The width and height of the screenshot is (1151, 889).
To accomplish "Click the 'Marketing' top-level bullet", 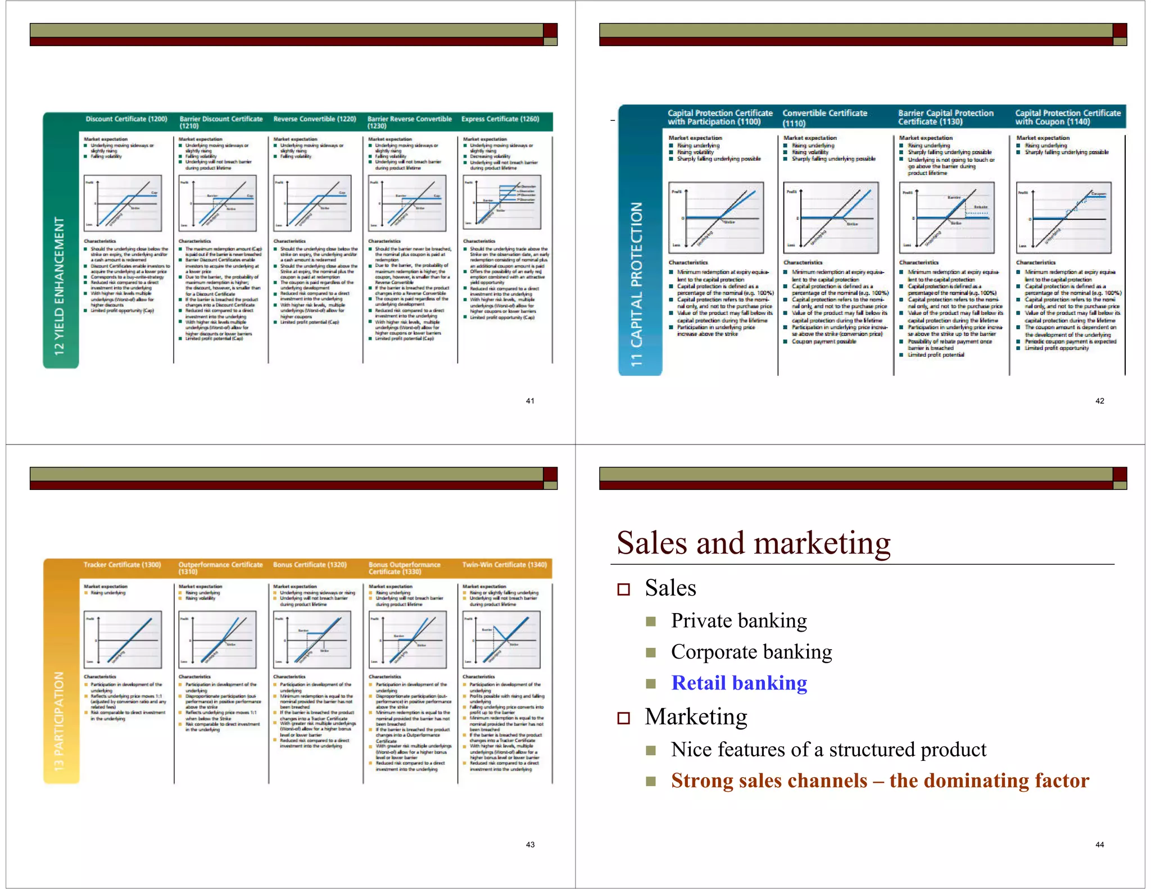I will (x=696, y=717).
